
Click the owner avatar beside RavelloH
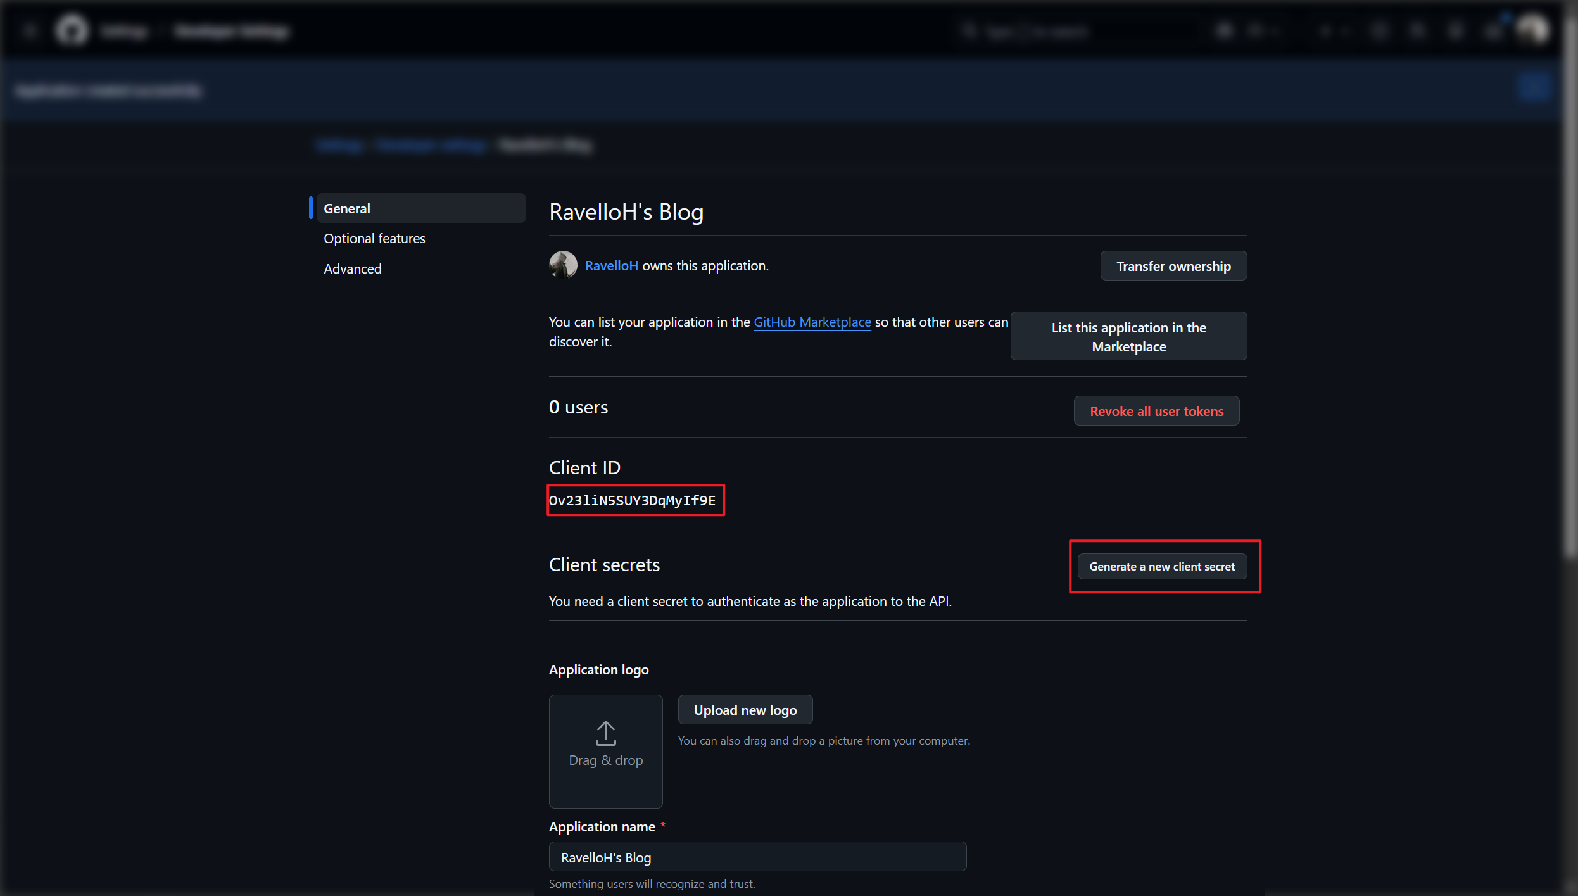[562, 265]
